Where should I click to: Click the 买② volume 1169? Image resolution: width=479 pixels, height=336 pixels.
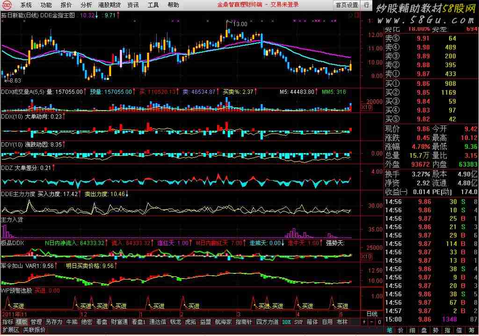point(449,92)
